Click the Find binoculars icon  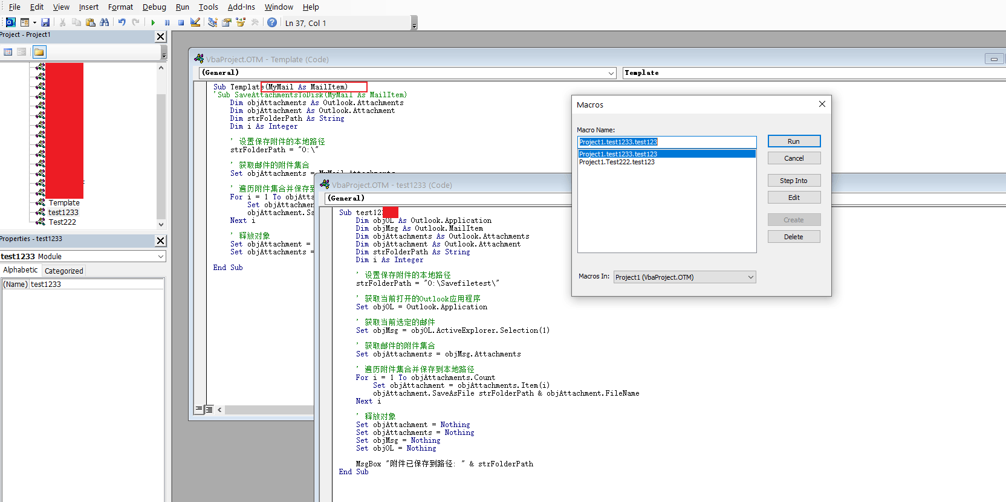click(105, 22)
